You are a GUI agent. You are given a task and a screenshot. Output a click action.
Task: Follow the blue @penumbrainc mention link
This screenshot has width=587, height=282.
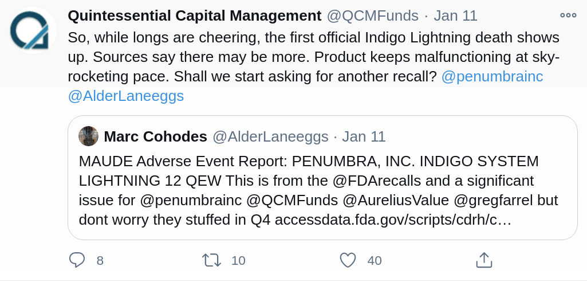492,76
